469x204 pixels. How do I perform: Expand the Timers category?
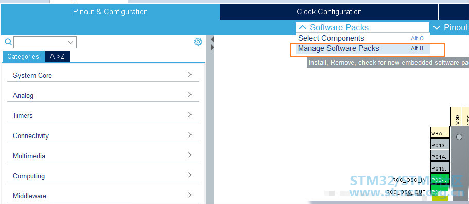pyautogui.click(x=103, y=115)
